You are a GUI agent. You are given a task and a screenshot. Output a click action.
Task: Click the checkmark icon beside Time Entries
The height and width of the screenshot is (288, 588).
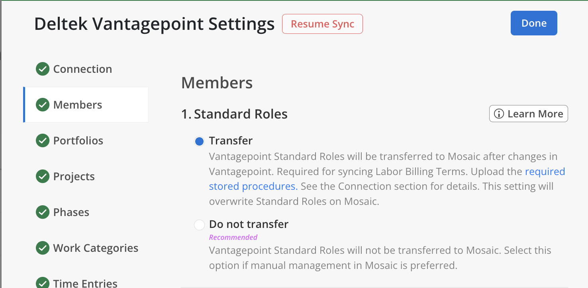pyautogui.click(x=42, y=283)
